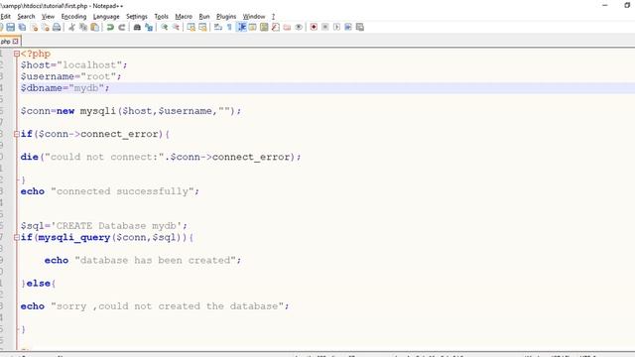Image resolution: width=635 pixels, height=357 pixels.
Task: Start macro recording with red dot icon
Action: click(314, 27)
